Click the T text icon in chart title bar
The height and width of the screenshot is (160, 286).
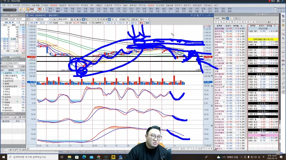(x=200, y=15)
